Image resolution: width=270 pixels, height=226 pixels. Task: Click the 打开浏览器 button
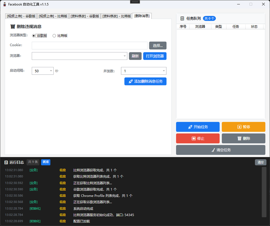coord(155,56)
